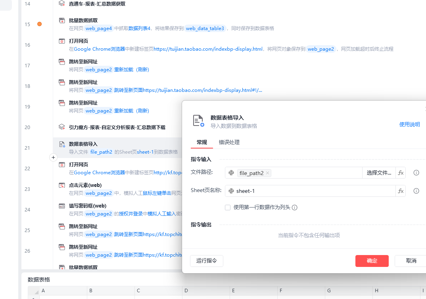Viewport: 426px width, 299px height.
Task: Click the navigate icon on step 18
Action: click(62, 82)
